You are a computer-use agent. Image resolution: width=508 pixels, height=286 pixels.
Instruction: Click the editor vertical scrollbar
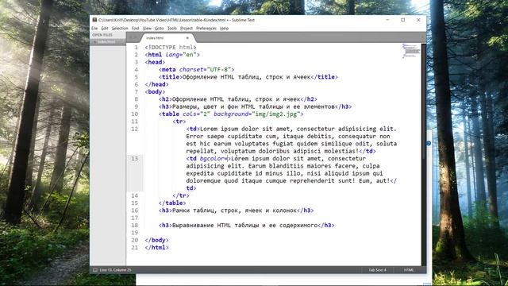pos(424,154)
